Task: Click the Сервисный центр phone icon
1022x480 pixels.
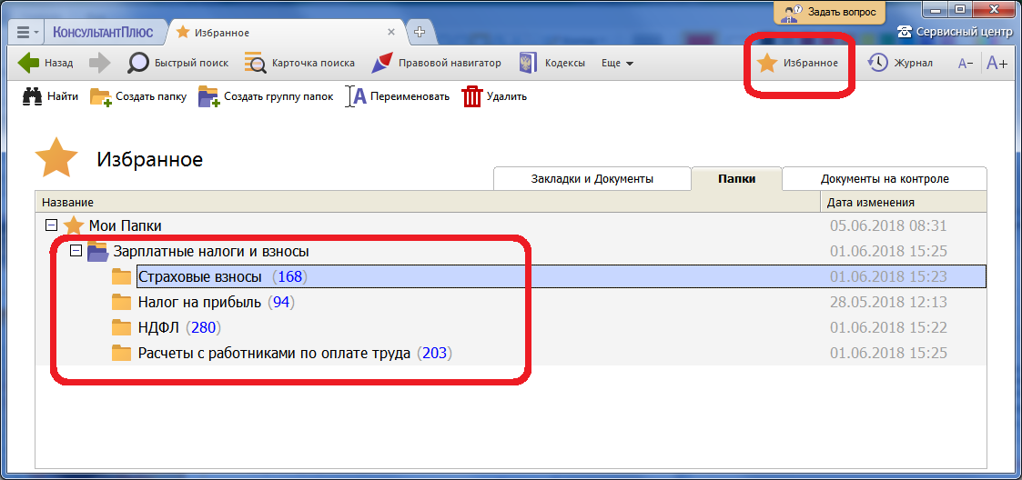Action: pyautogui.click(x=905, y=31)
